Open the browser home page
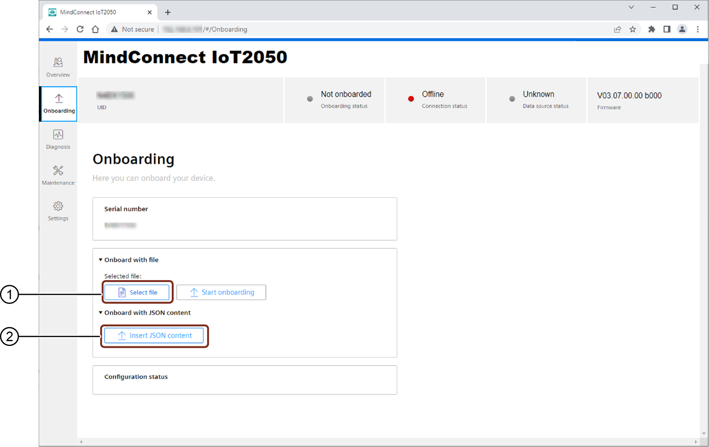709x447 pixels. click(95, 29)
